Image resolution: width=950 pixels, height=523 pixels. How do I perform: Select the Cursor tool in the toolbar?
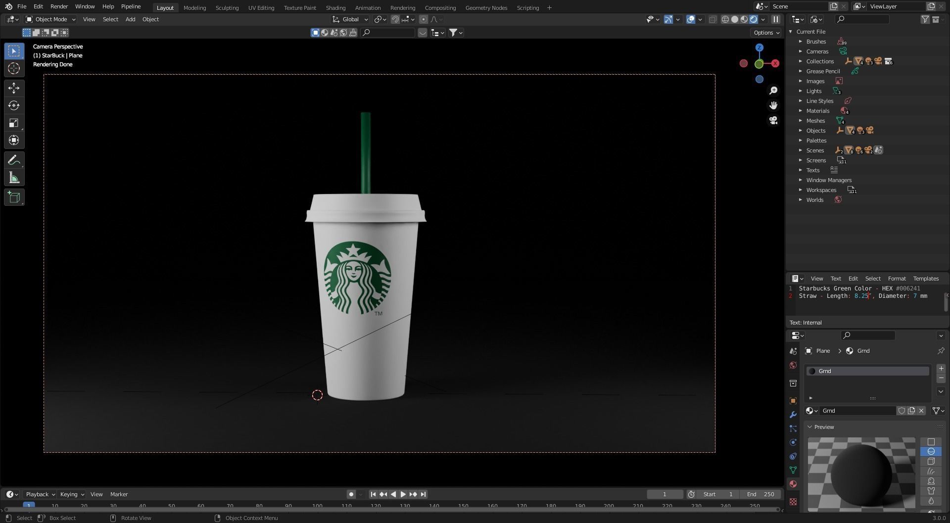pyautogui.click(x=14, y=68)
